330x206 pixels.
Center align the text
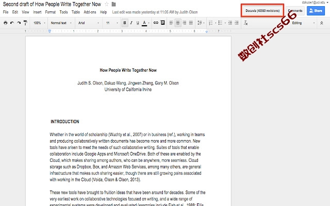coord(178,23)
